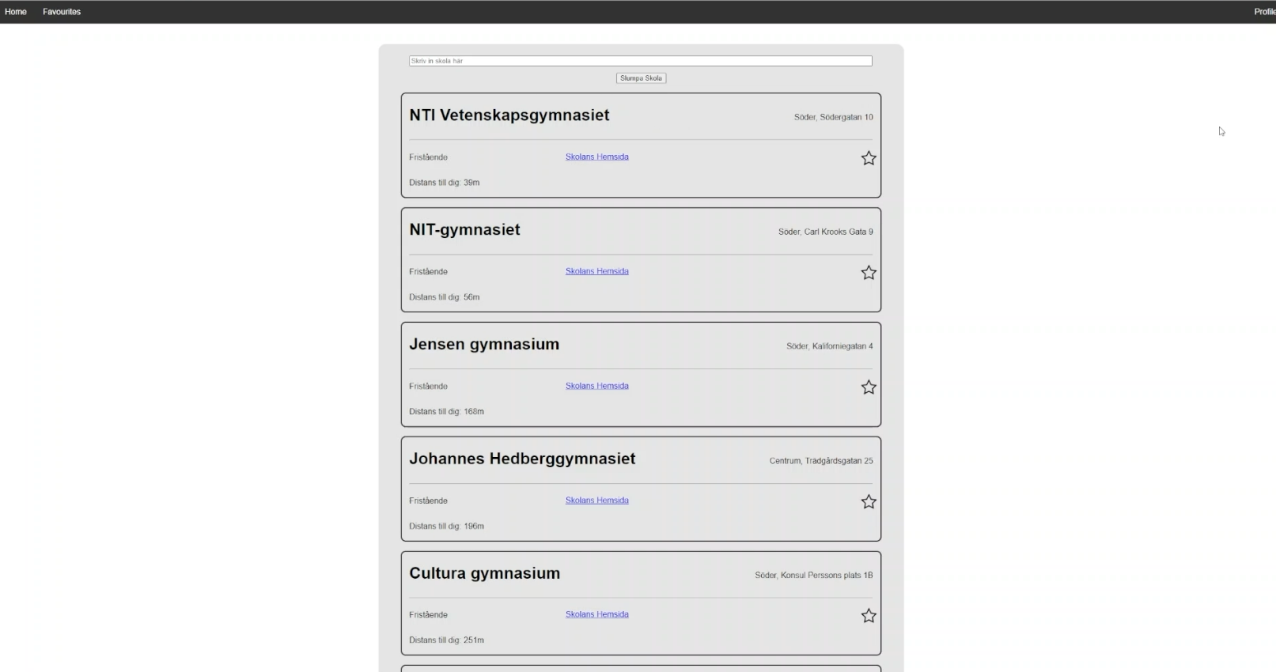Viewport: 1276px width, 672px height.
Task: Click address 'Söder, Kaliforniegatan 4'
Action: click(830, 346)
